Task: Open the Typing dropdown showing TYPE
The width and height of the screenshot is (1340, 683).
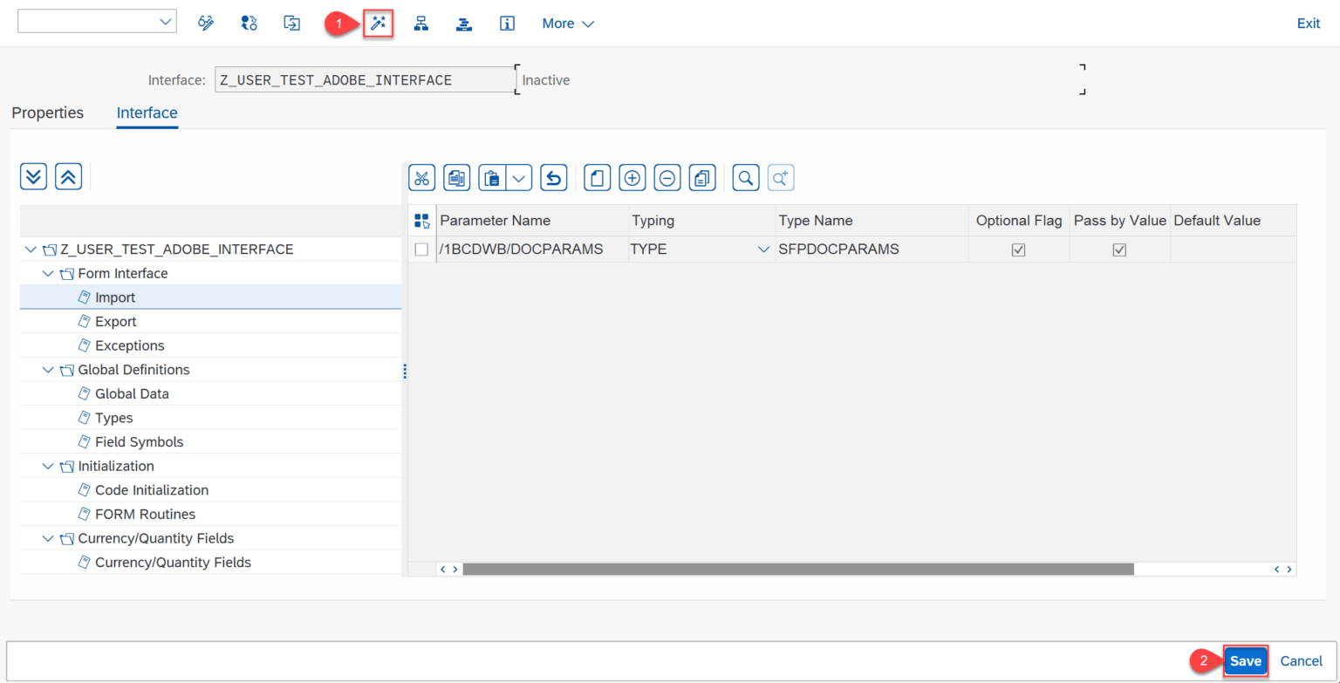Action: [764, 249]
